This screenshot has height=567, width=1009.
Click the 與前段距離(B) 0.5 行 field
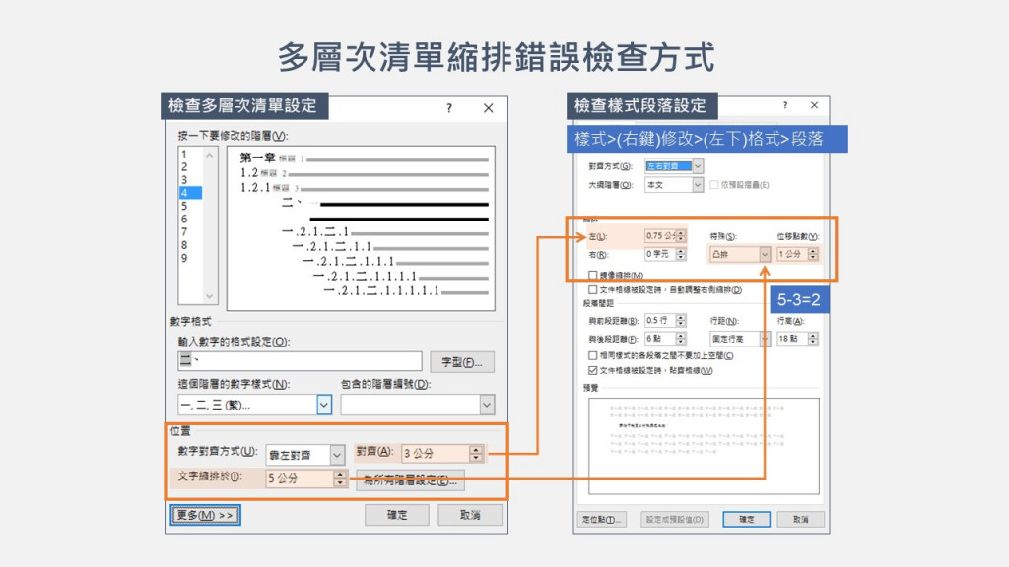660,320
